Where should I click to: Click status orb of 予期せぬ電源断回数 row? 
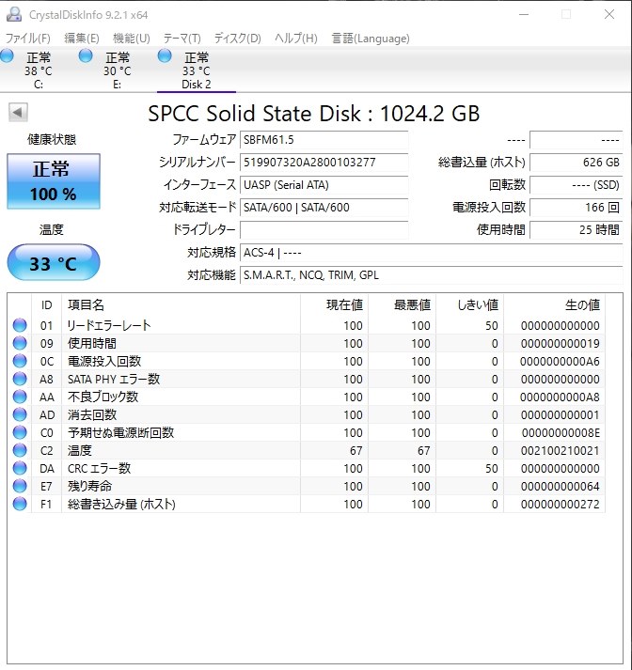[20, 432]
